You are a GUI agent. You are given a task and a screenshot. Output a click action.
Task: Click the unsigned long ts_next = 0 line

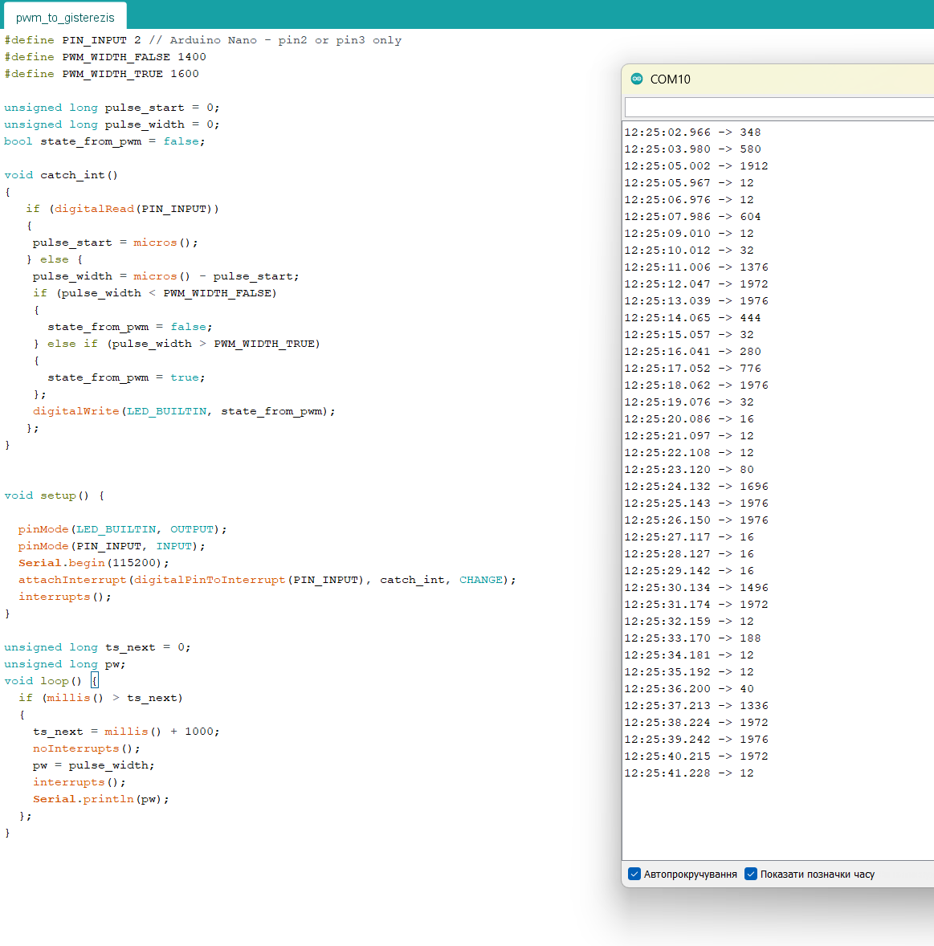click(97, 648)
